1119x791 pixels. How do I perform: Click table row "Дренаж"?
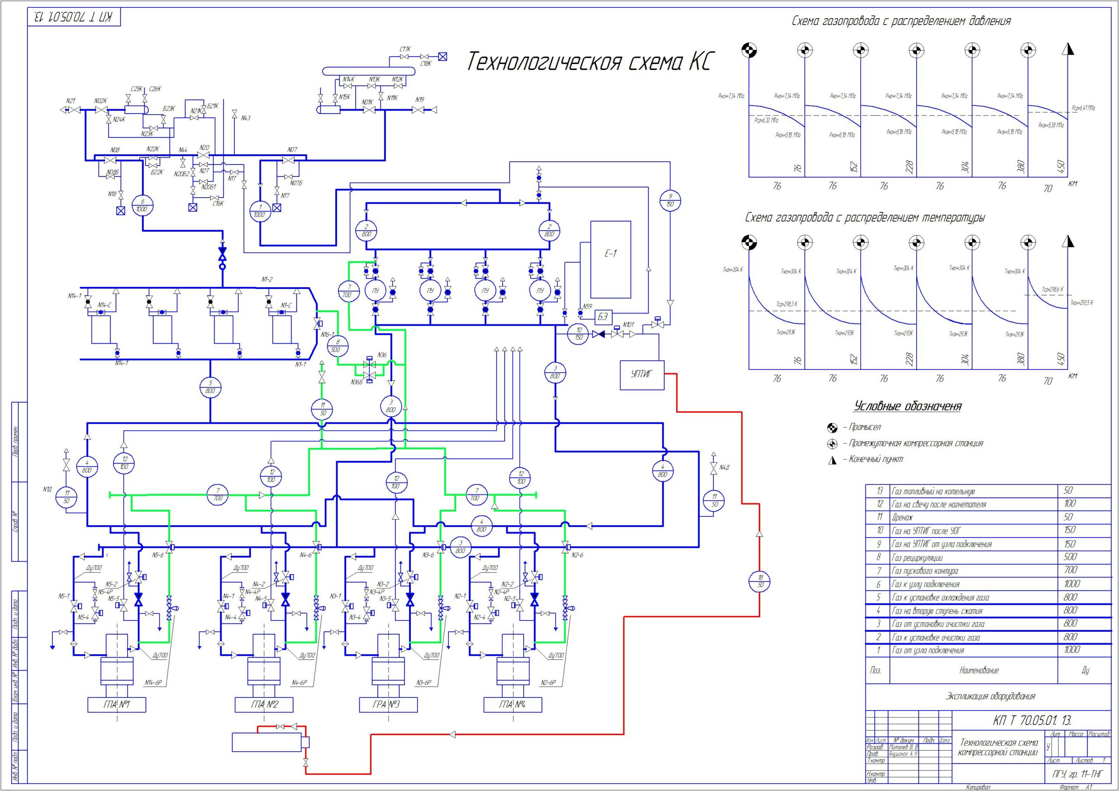989,517
